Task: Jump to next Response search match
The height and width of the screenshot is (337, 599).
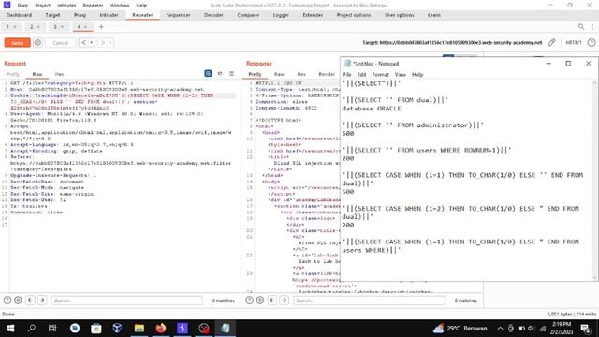Action: [x=284, y=300]
